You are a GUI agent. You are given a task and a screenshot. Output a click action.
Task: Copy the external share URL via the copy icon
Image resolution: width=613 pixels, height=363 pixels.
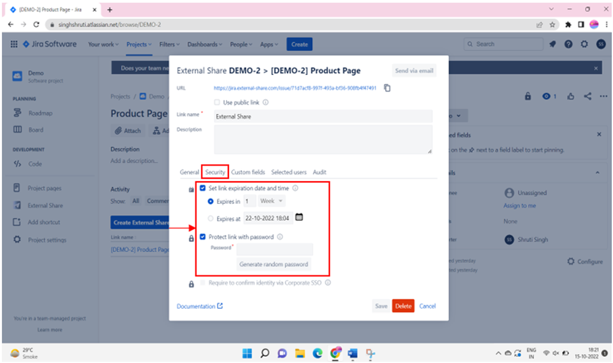click(x=387, y=88)
